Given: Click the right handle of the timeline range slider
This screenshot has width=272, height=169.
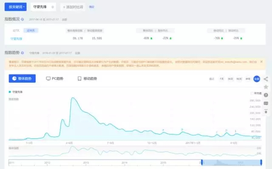Looking at the screenshot, I should point(261,162).
